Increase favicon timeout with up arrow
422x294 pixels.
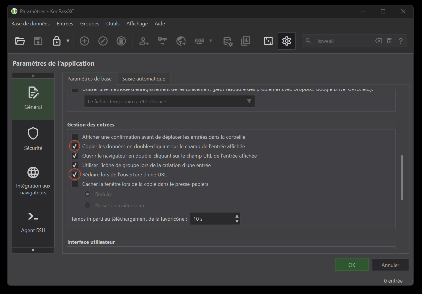[x=237, y=216]
